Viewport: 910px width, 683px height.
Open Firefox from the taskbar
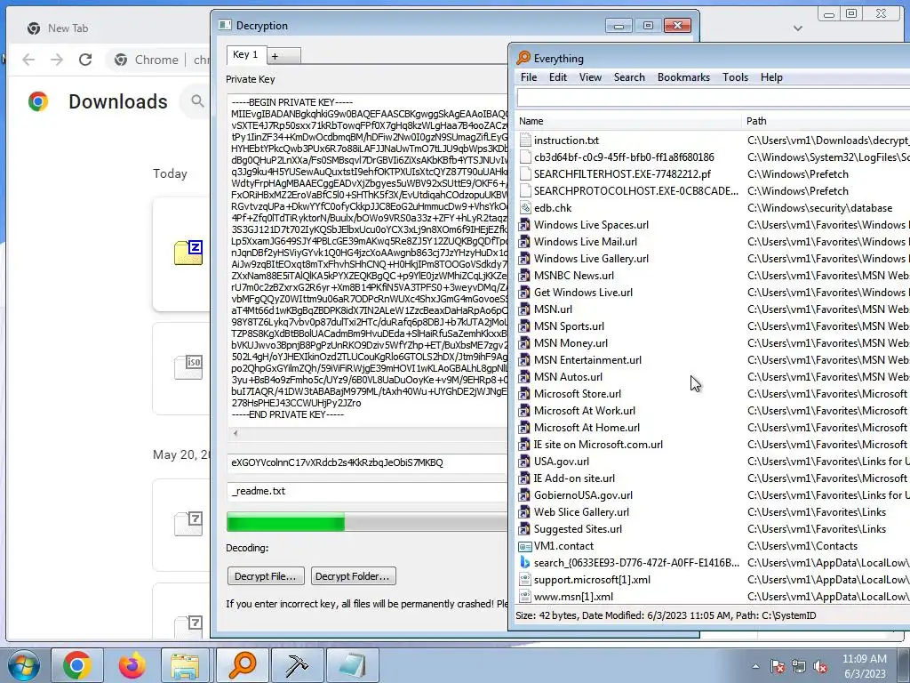tap(132, 665)
